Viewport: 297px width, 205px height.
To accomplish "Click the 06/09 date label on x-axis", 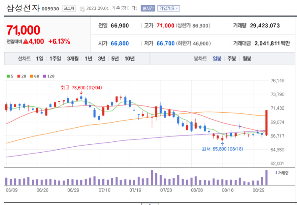I will (12, 190).
